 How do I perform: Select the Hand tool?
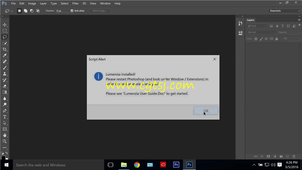click(x=5, y=135)
